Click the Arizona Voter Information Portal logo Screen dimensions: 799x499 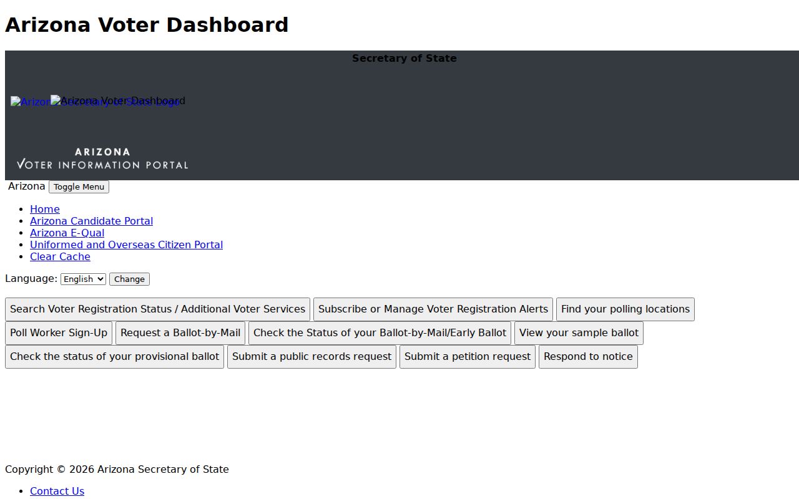(x=102, y=158)
